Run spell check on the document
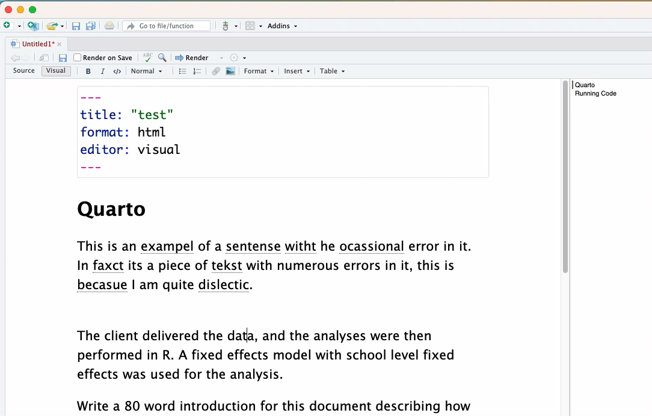Image resolution: width=652 pixels, height=416 pixels. (x=147, y=57)
